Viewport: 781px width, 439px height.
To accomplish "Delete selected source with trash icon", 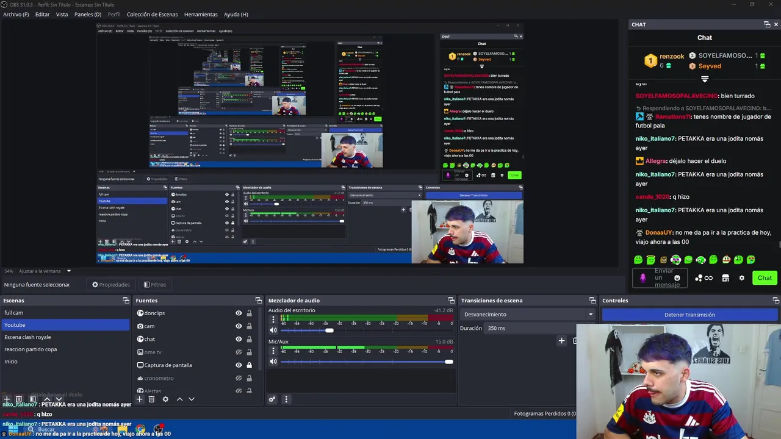I will pyautogui.click(x=151, y=399).
